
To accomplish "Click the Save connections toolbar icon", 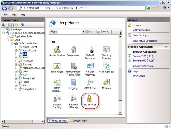I will tap(10, 25).
